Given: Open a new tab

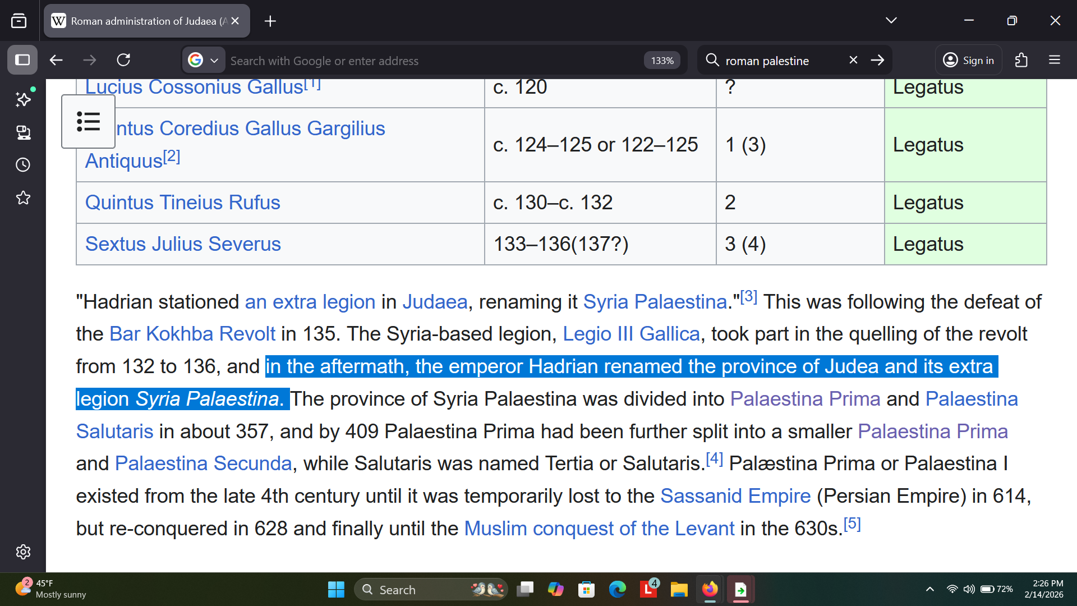Looking at the screenshot, I should (270, 21).
